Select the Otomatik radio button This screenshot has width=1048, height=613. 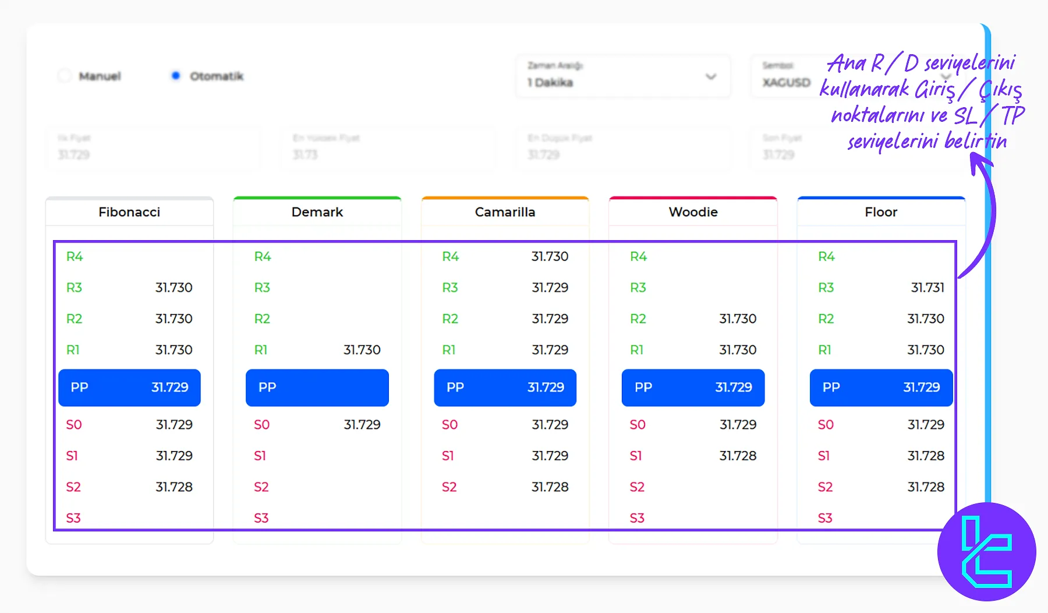pyautogui.click(x=176, y=76)
